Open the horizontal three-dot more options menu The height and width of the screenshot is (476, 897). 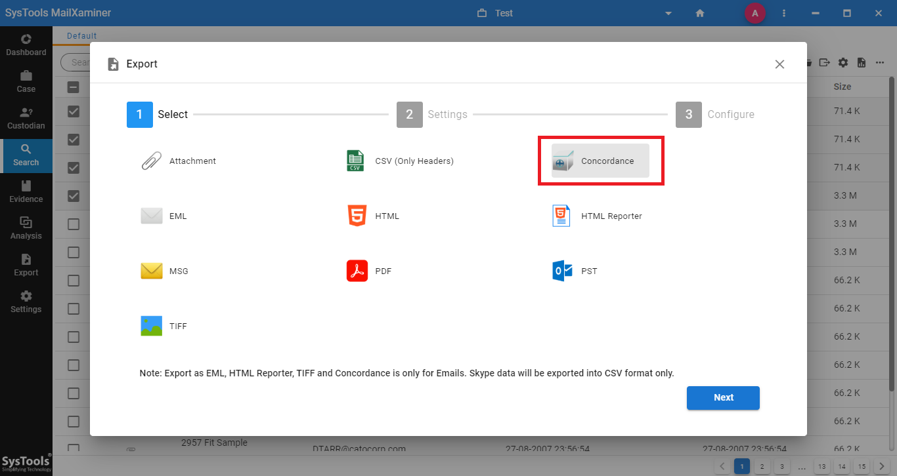tap(880, 62)
